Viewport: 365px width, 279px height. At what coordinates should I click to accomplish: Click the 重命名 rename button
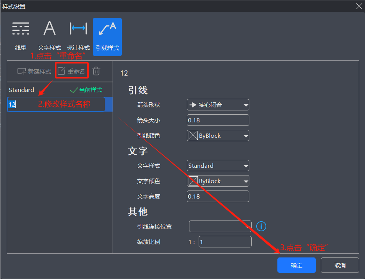71,71
